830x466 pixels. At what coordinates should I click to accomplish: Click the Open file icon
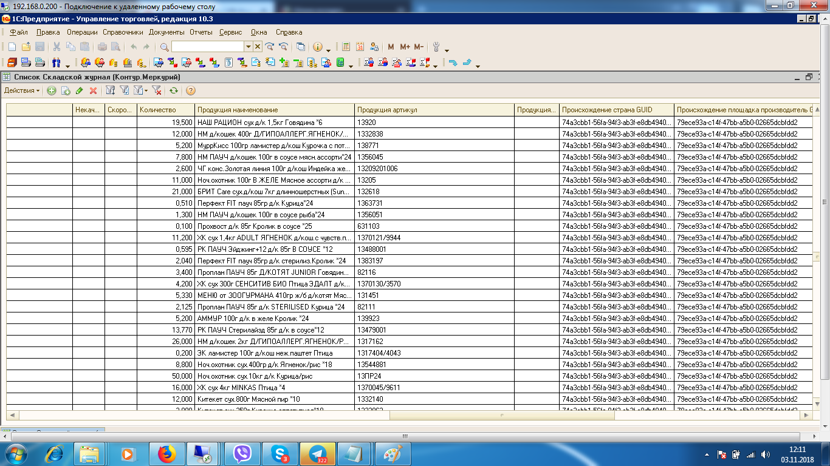coord(26,47)
